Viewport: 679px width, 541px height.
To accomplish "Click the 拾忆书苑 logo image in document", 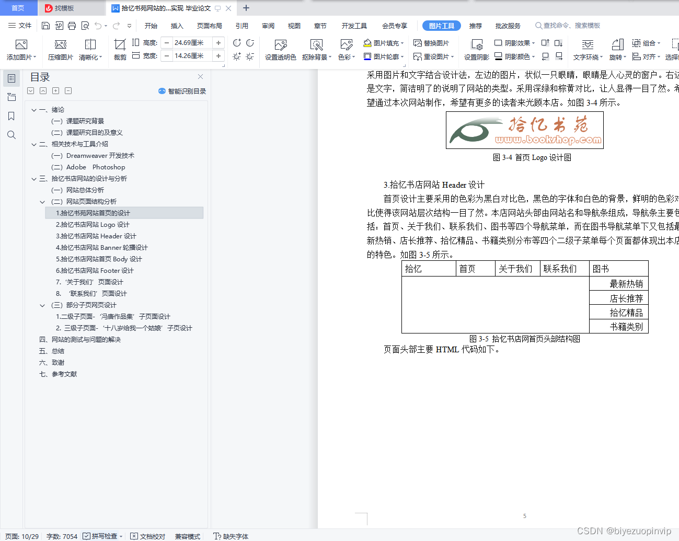I will point(524,130).
